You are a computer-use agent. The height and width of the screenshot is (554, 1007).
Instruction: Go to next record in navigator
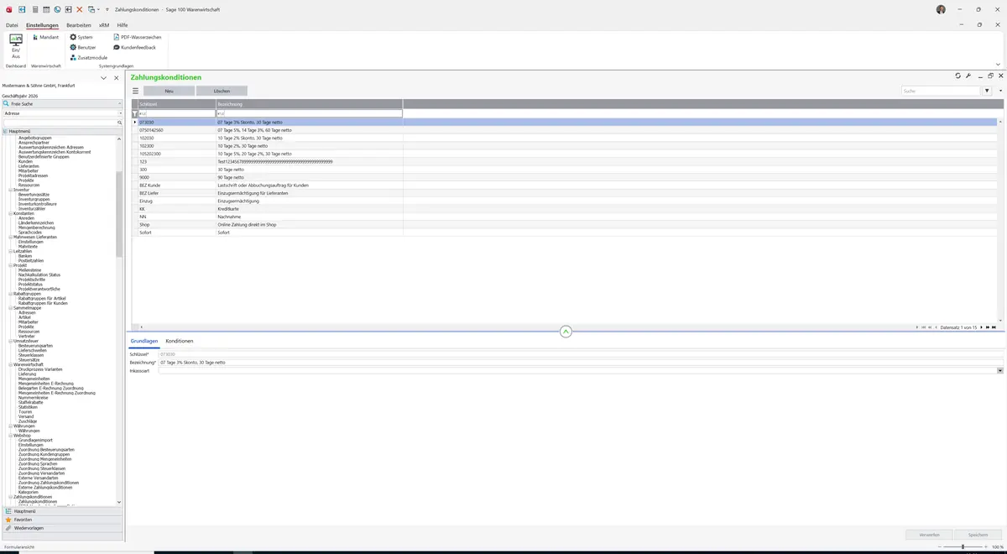[982, 327]
